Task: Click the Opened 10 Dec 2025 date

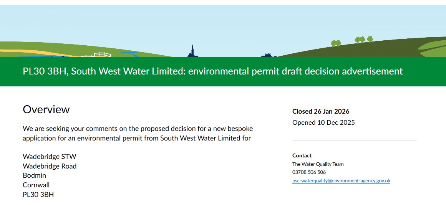Action: pyautogui.click(x=323, y=123)
